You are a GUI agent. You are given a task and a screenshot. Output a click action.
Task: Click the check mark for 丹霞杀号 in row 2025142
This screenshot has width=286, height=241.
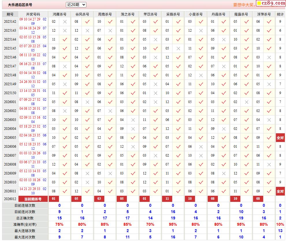(x=224, y=22)
